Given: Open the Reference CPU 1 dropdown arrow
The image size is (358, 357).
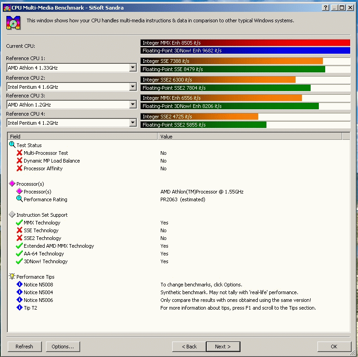Looking at the screenshot, I should click(x=133, y=67).
